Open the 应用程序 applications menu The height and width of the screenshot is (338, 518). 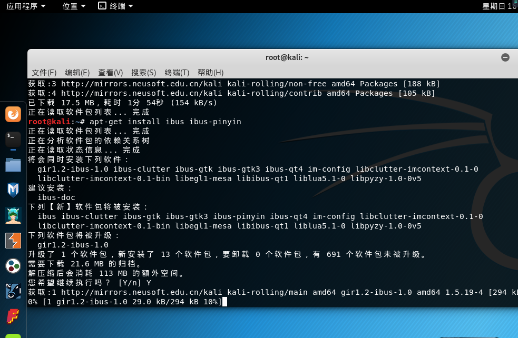26,6
